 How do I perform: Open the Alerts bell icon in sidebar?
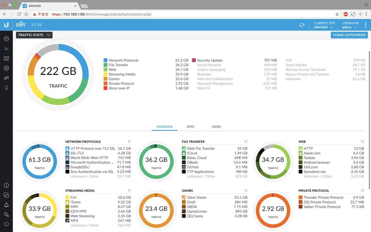(x=7, y=205)
